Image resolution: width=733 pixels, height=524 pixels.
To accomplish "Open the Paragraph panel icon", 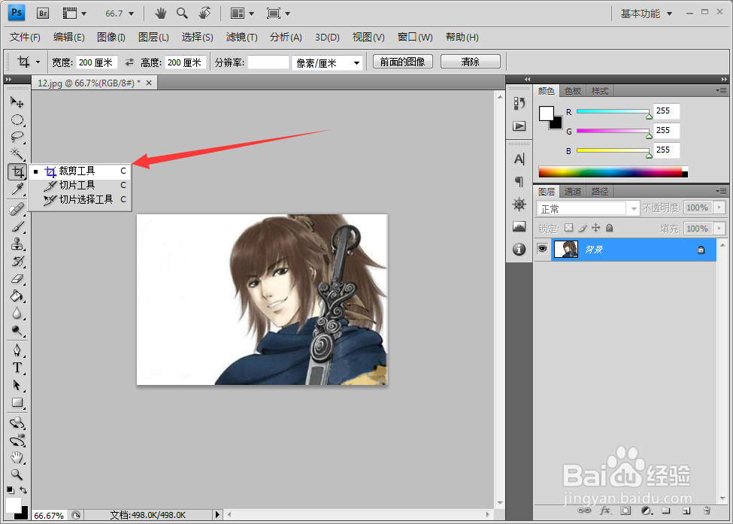I will pyautogui.click(x=519, y=181).
